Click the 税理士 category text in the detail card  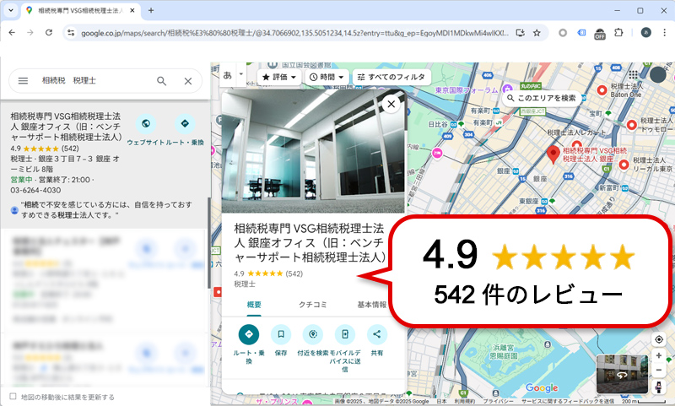[x=245, y=284]
